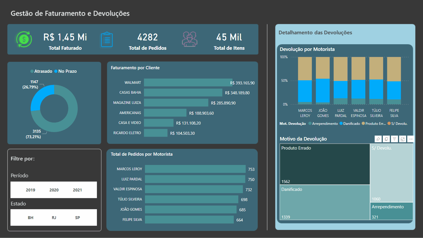Select the CASAS BAHIA revenue bar
The image size is (423, 238).
183,93
